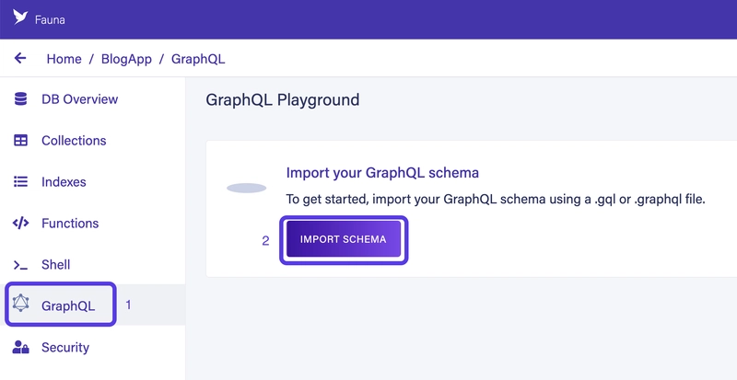Open the Functions page
Screen dimensions: 737x380
(x=70, y=223)
